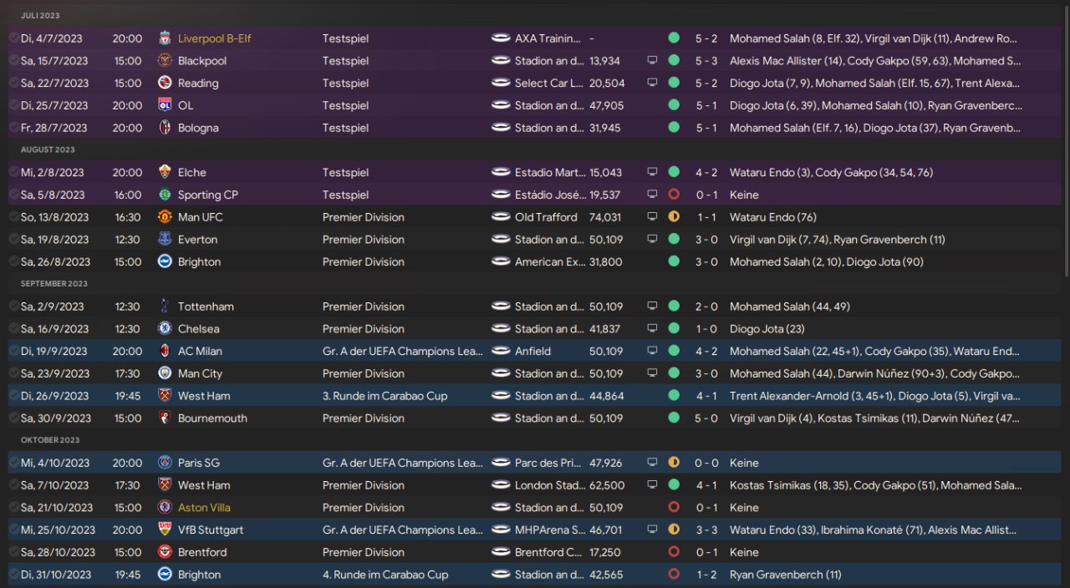Click the Paris SG club crest
1070x588 pixels.
[165, 463]
